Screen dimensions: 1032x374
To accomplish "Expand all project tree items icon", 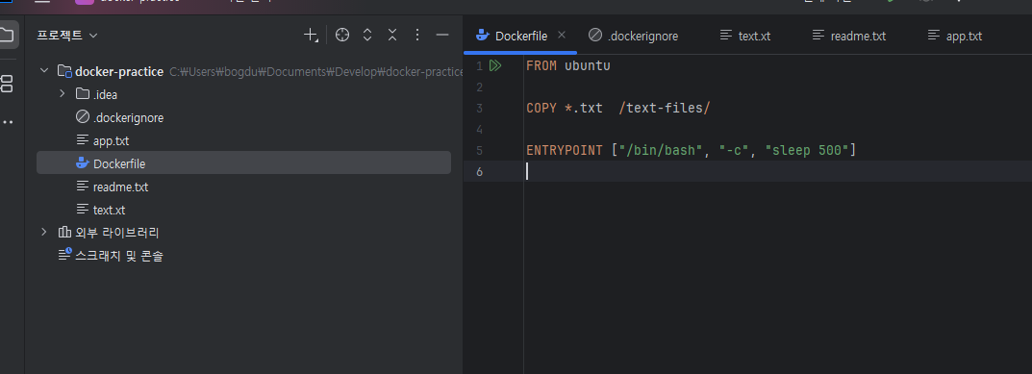I will click(367, 35).
